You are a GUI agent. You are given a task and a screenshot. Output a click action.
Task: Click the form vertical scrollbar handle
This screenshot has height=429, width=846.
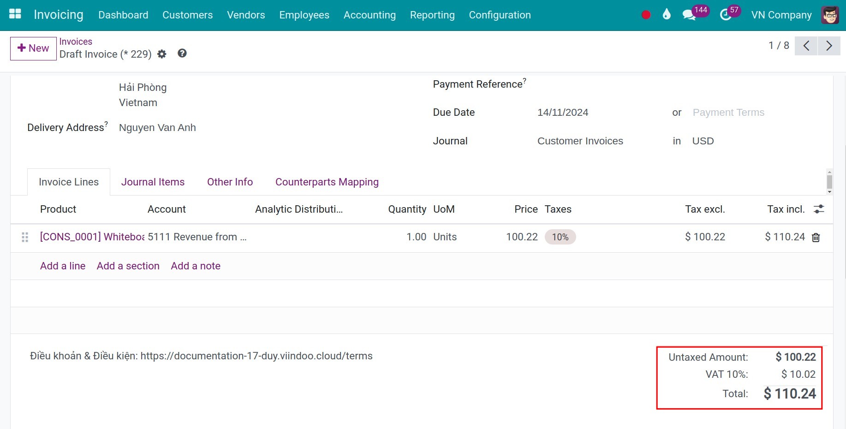829,182
